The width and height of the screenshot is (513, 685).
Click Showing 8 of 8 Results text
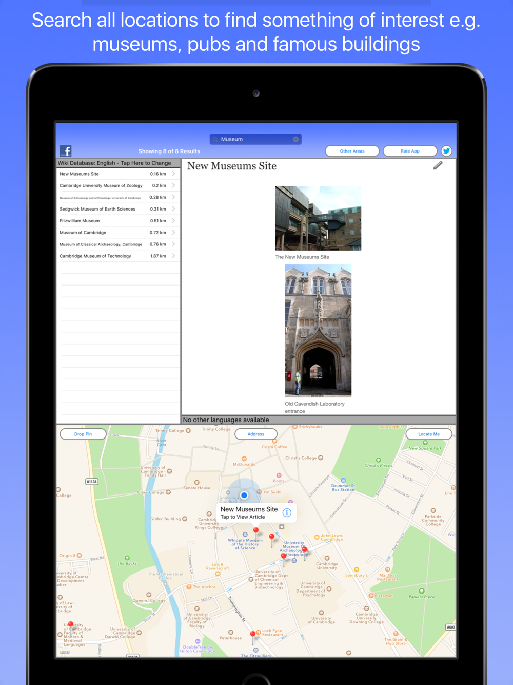click(169, 151)
